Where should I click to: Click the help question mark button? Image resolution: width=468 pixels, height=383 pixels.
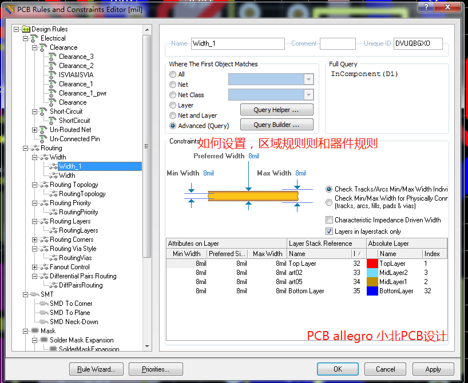[426, 6]
